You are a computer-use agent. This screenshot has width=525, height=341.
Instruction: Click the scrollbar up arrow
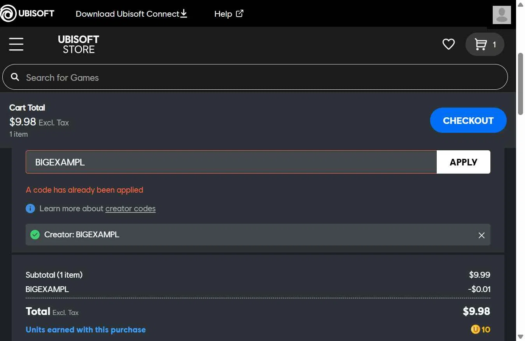521,4
